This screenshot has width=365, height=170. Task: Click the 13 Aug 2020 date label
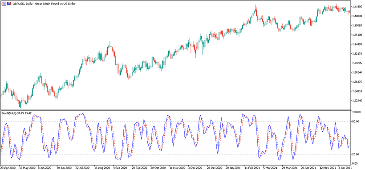[102, 168]
